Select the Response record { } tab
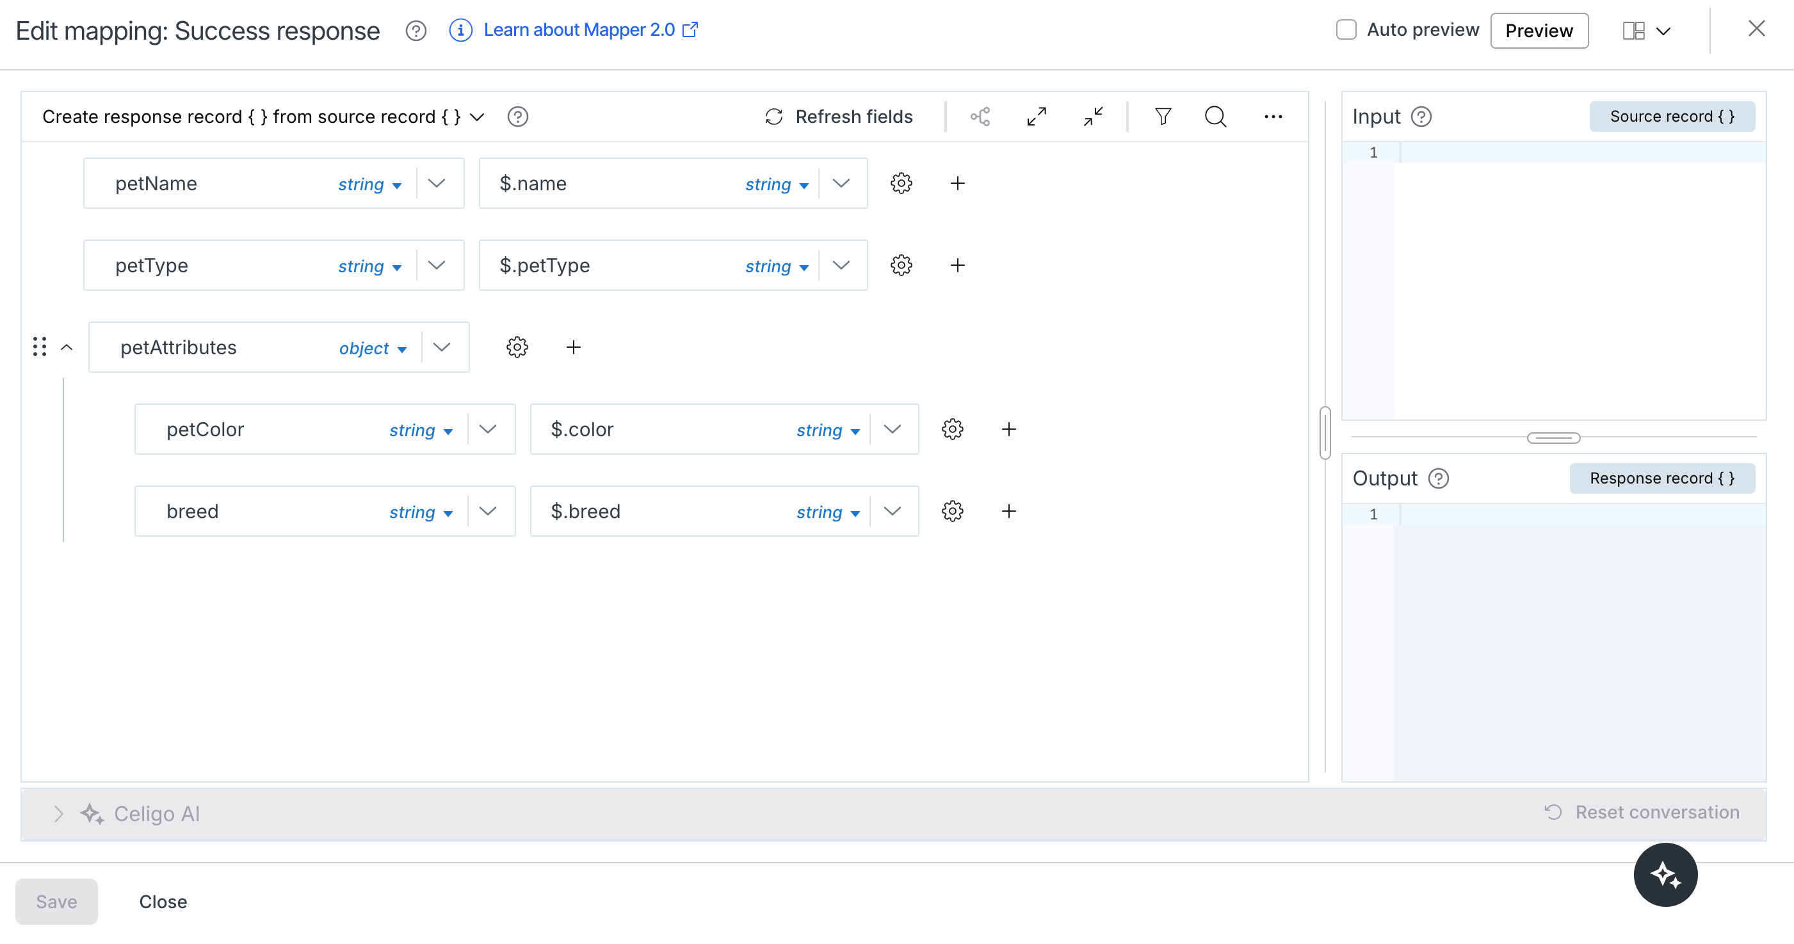The image size is (1794, 944). (1661, 478)
